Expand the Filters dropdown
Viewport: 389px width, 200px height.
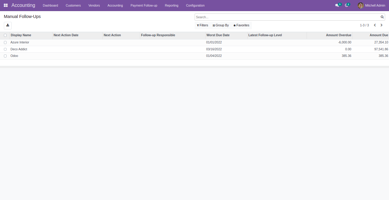click(x=202, y=25)
